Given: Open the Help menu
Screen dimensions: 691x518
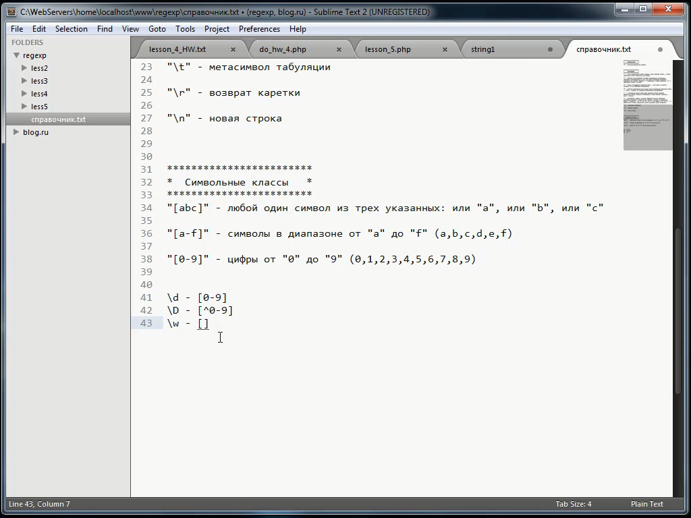Looking at the screenshot, I should coord(298,28).
